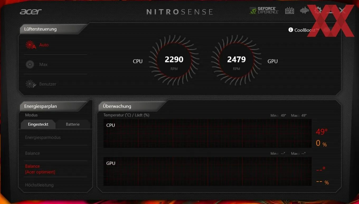Open the audio waveform sound settings icon
This screenshot has height=204, width=359.
pos(304,11)
